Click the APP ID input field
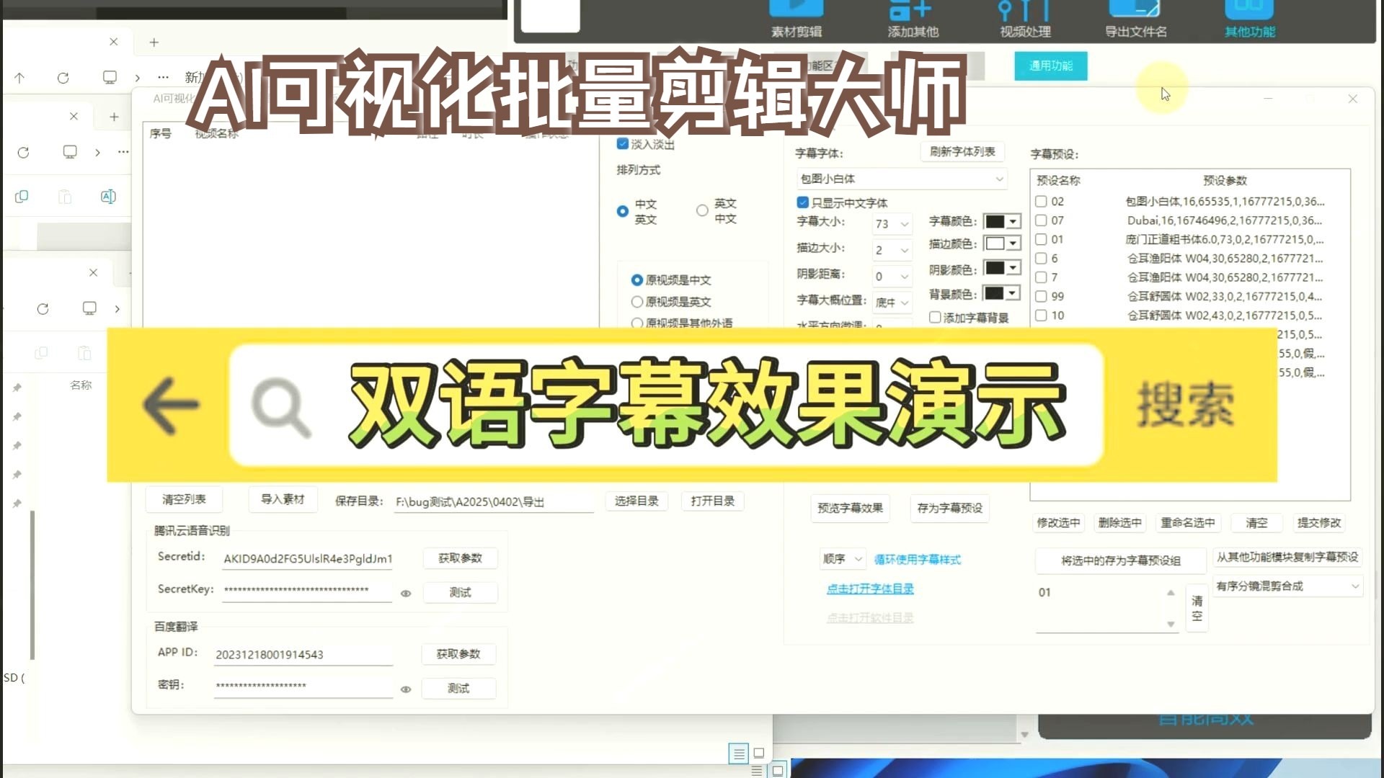This screenshot has height=778, width=1384. tap(303, 655)
